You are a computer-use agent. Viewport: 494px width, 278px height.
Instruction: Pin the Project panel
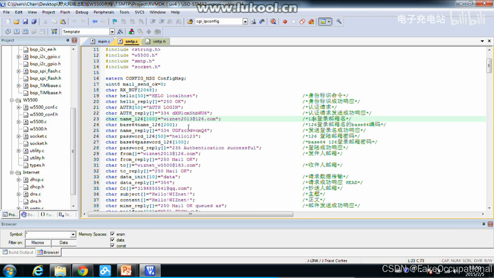tap(68, 41)
